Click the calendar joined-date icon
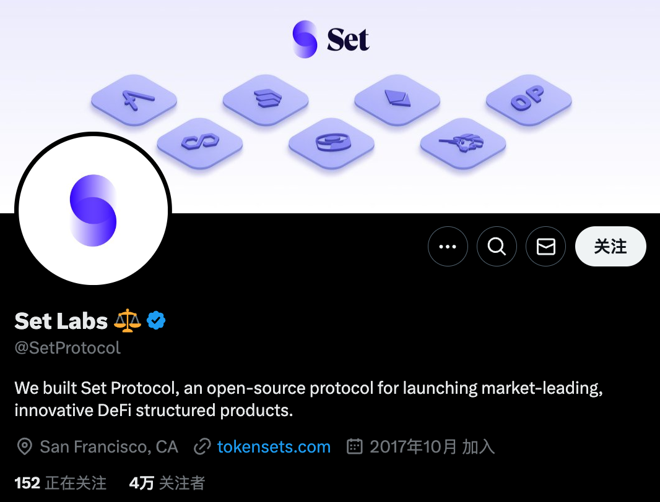Viewport: 660px width, 502px height. [354, 446]
